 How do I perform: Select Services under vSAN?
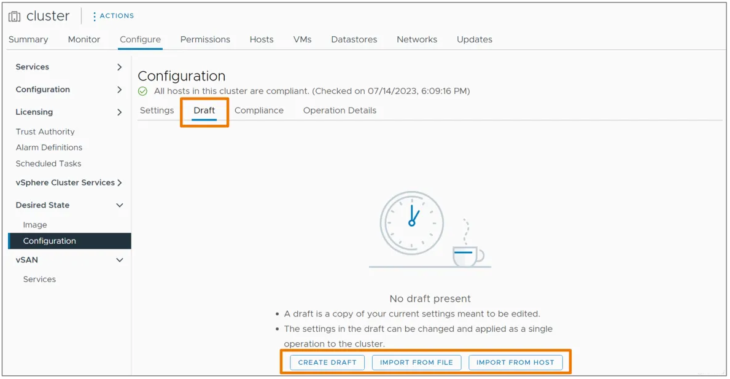39,279
